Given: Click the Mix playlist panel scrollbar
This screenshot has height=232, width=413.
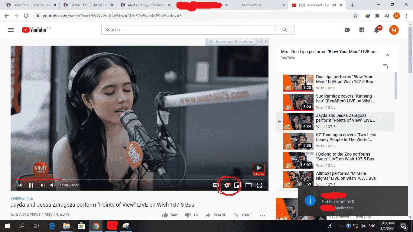Looking at the screenshot, I should [x=396, y=86].
